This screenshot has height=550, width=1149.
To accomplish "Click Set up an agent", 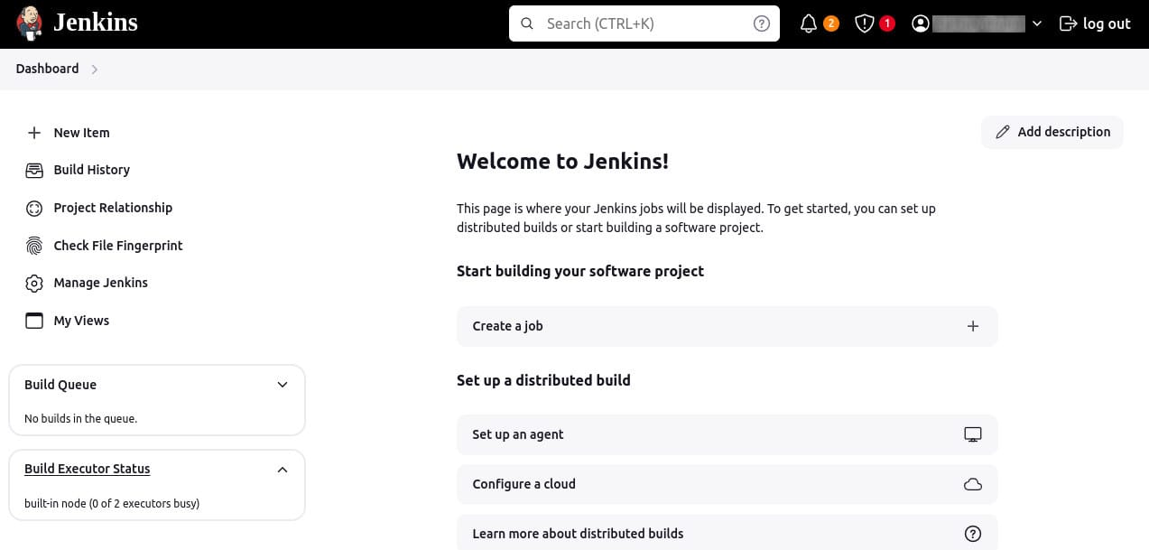I will 727,434.
